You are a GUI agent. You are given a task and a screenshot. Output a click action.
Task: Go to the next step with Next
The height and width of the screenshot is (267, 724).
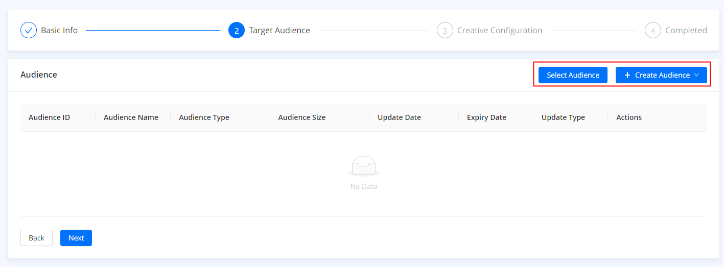point(76,238)
